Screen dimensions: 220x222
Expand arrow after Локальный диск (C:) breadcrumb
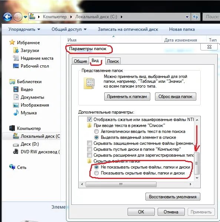coord(122,17)
